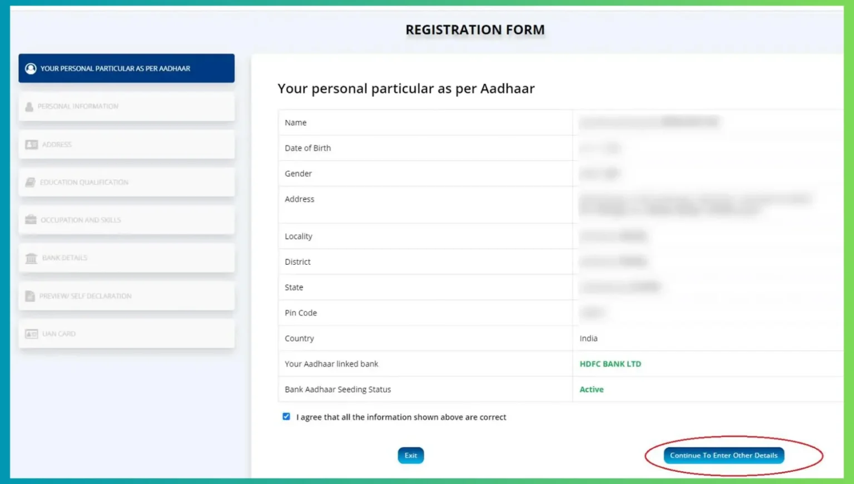
Task: Select the person icon on the Aadhaar particulars tab
Action: coord(31,68)
